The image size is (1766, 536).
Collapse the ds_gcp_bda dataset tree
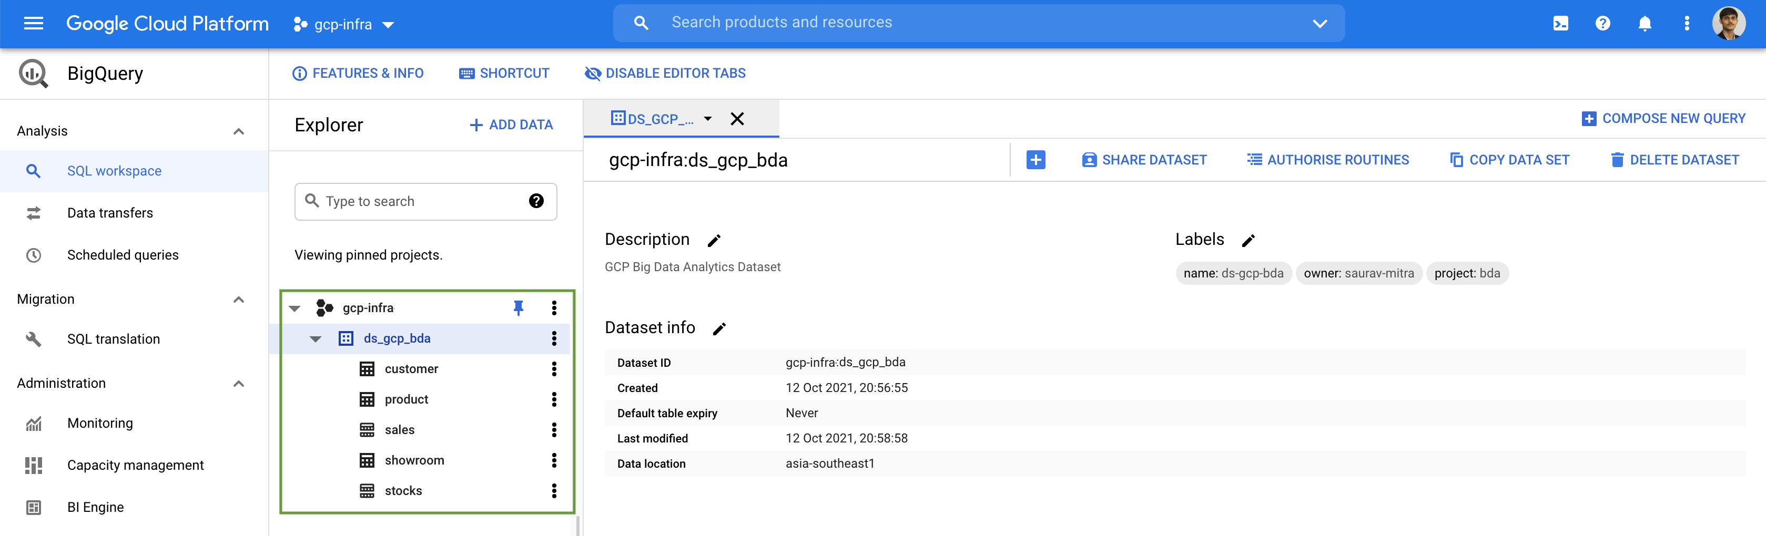point(316,339)
